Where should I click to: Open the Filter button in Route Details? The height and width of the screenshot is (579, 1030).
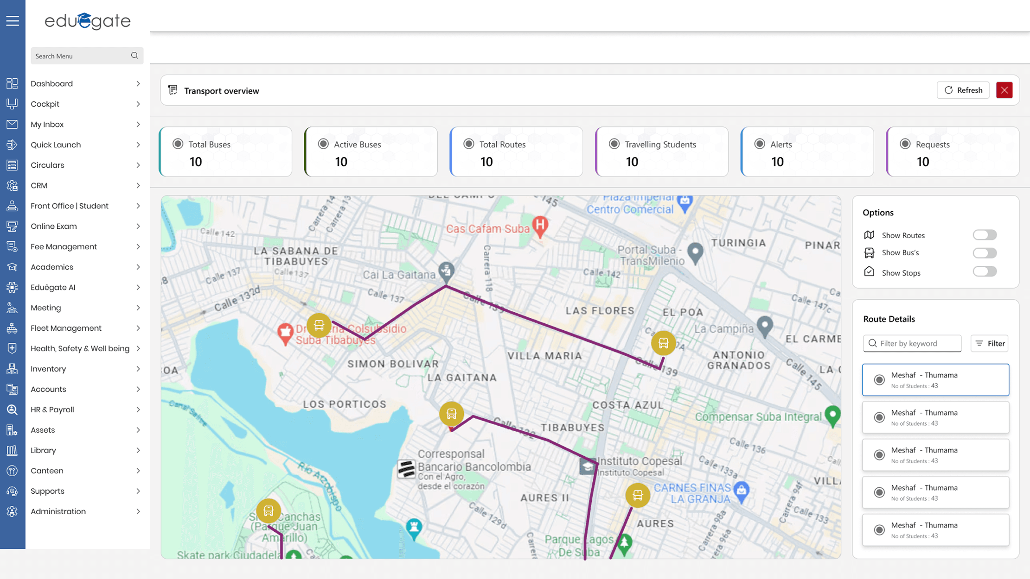(990, 343)
